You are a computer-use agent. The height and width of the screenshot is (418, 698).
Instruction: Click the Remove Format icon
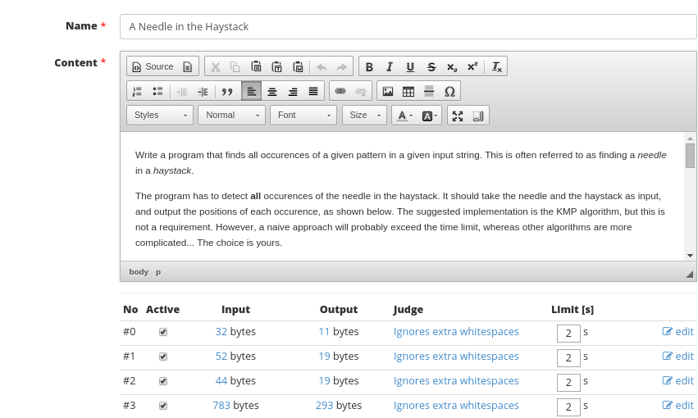pyautogui.click(x=496, y=66)
